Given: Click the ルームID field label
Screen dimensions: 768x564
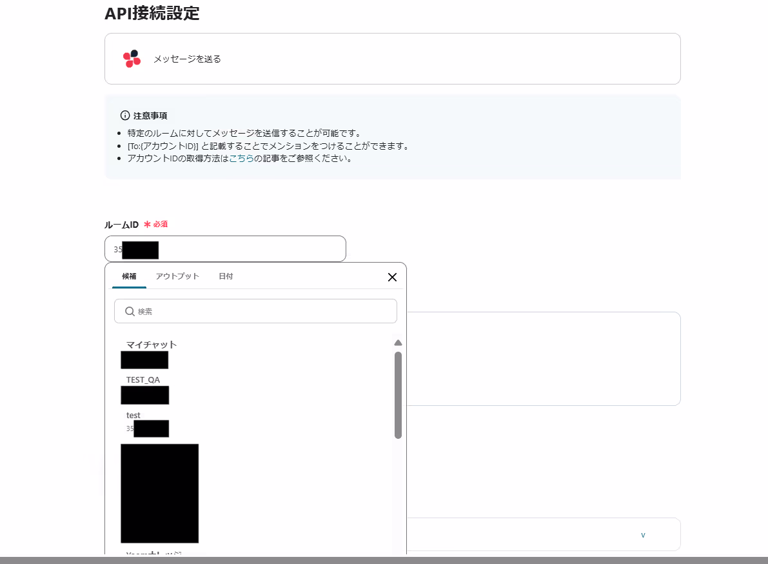Looking at the screenshot, I should [x=121, y=225].
